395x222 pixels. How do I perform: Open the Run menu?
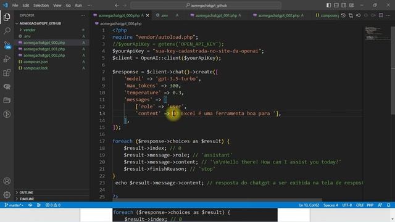point(78,6)
